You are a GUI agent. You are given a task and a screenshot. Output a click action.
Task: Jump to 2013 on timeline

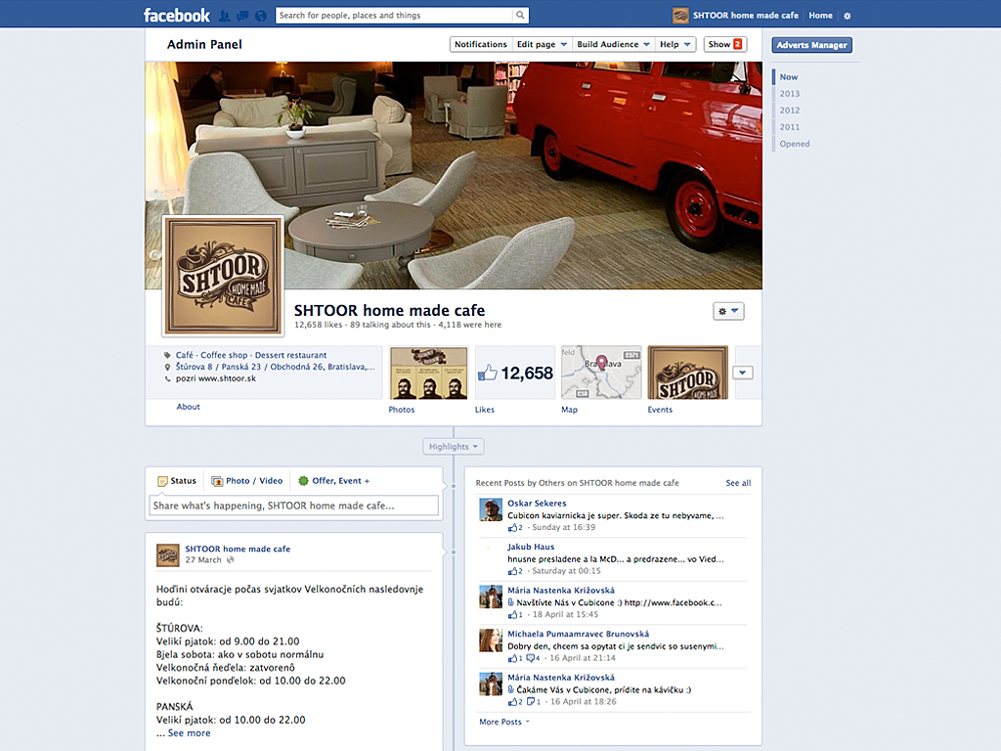789,93
